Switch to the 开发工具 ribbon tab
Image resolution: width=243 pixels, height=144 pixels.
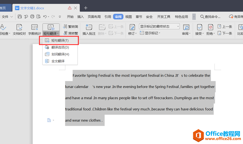(164, 17)
